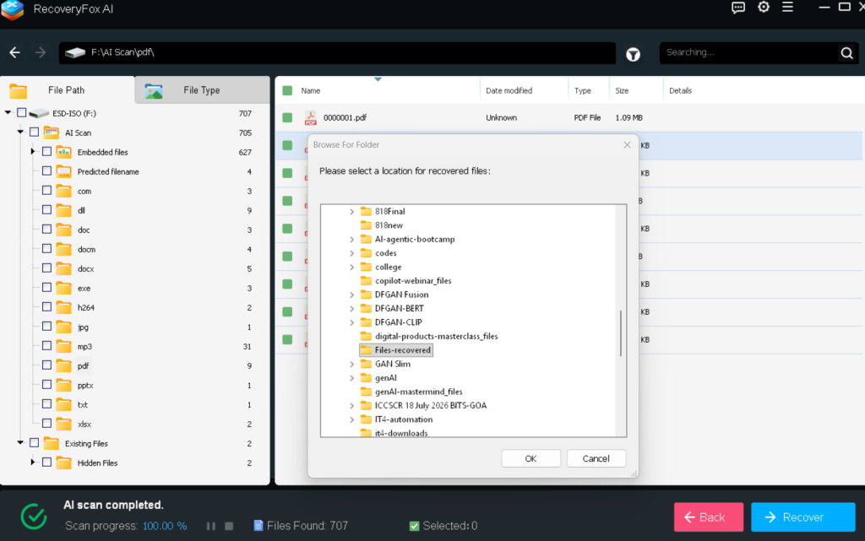Uncheck the 0000001.pdf row checkbox

[x=287, y=117]
